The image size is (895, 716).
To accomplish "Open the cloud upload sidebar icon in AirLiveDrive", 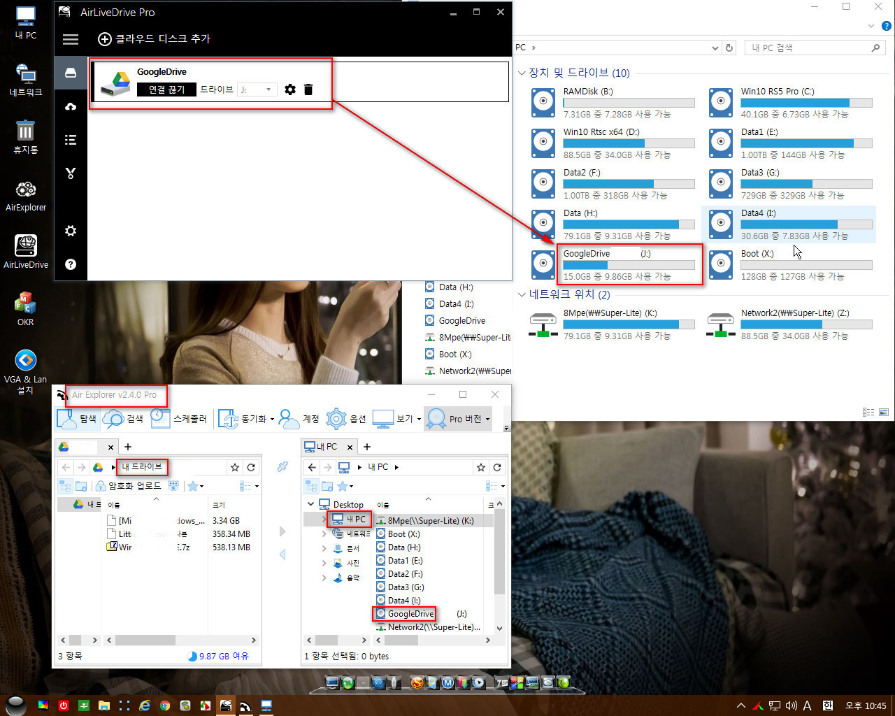I will click(71, 106).
